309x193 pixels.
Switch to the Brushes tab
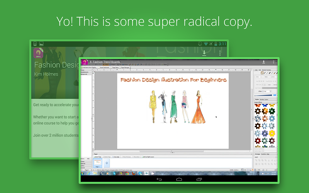coord(262,99)
